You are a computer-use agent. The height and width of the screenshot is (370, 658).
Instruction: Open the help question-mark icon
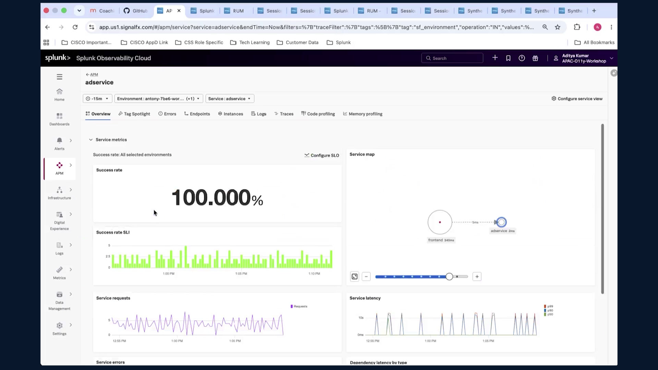[522, 58]
